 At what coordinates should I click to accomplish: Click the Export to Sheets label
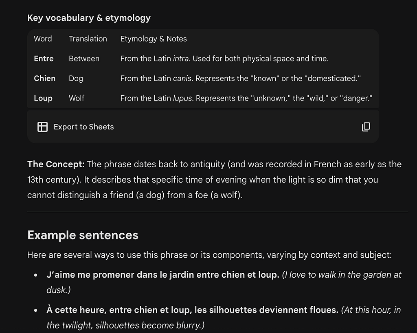point(84,127)
